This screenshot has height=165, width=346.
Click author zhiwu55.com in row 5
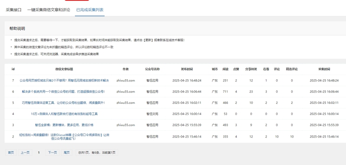[x=125, y=103]
